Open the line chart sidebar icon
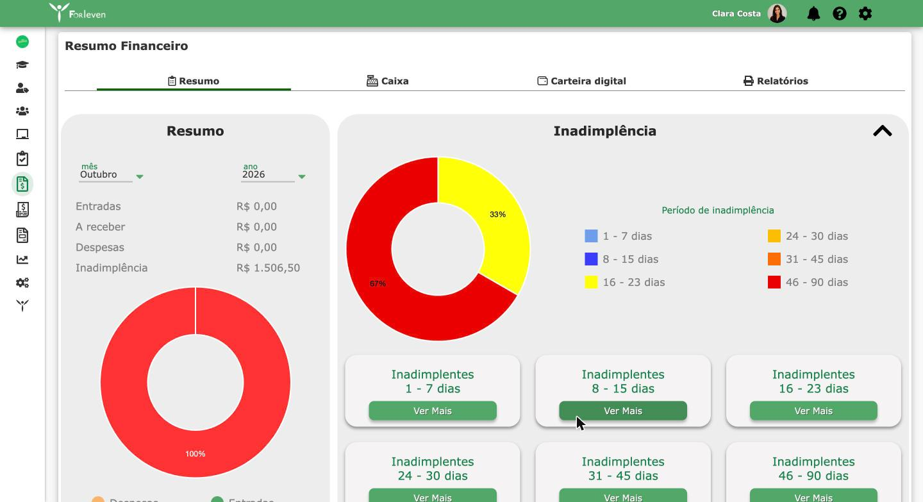 pyautogui.click(x=22, y=260)
